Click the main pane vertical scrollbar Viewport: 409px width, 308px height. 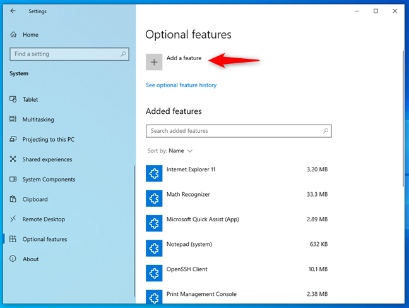(x=403, y=118)
